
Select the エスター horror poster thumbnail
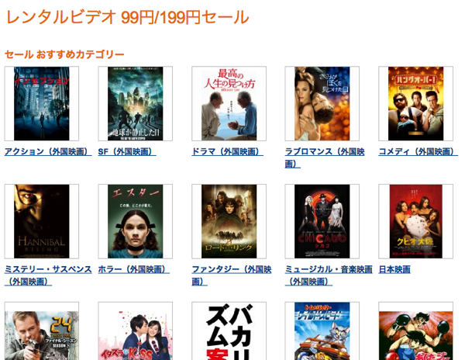point(135,221)
